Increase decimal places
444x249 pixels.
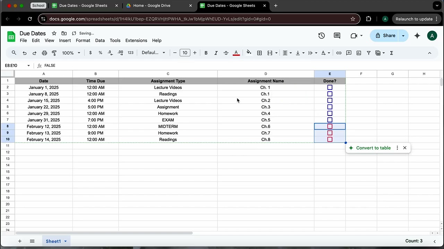[x=120, y=53]
